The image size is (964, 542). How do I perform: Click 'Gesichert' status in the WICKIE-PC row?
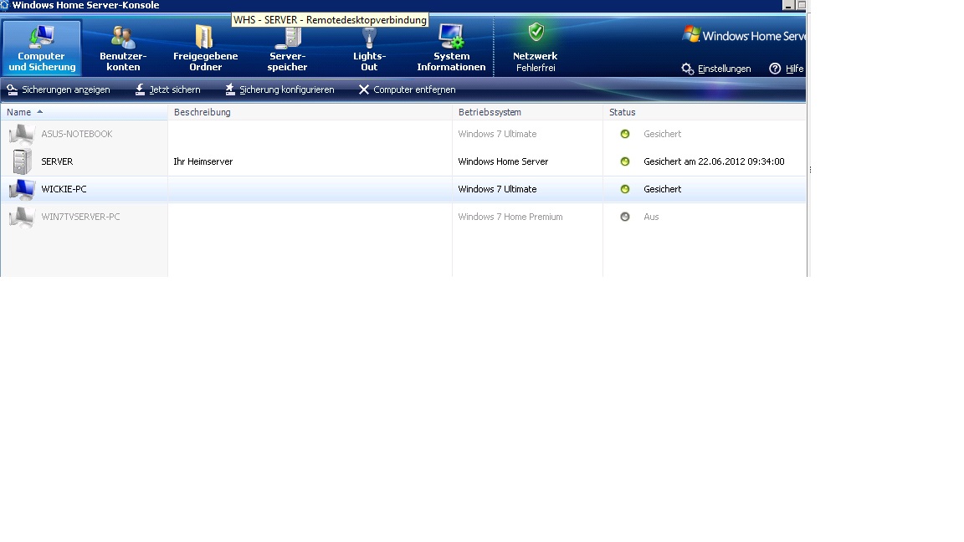pos(662,189)
